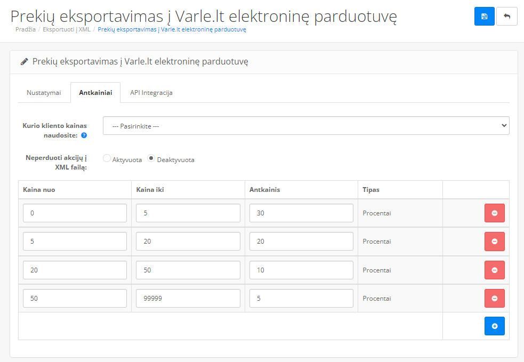The width and height of the screenshot is (524, 362).
Task: Click the back arrow icon button
Action: (506, 17)
